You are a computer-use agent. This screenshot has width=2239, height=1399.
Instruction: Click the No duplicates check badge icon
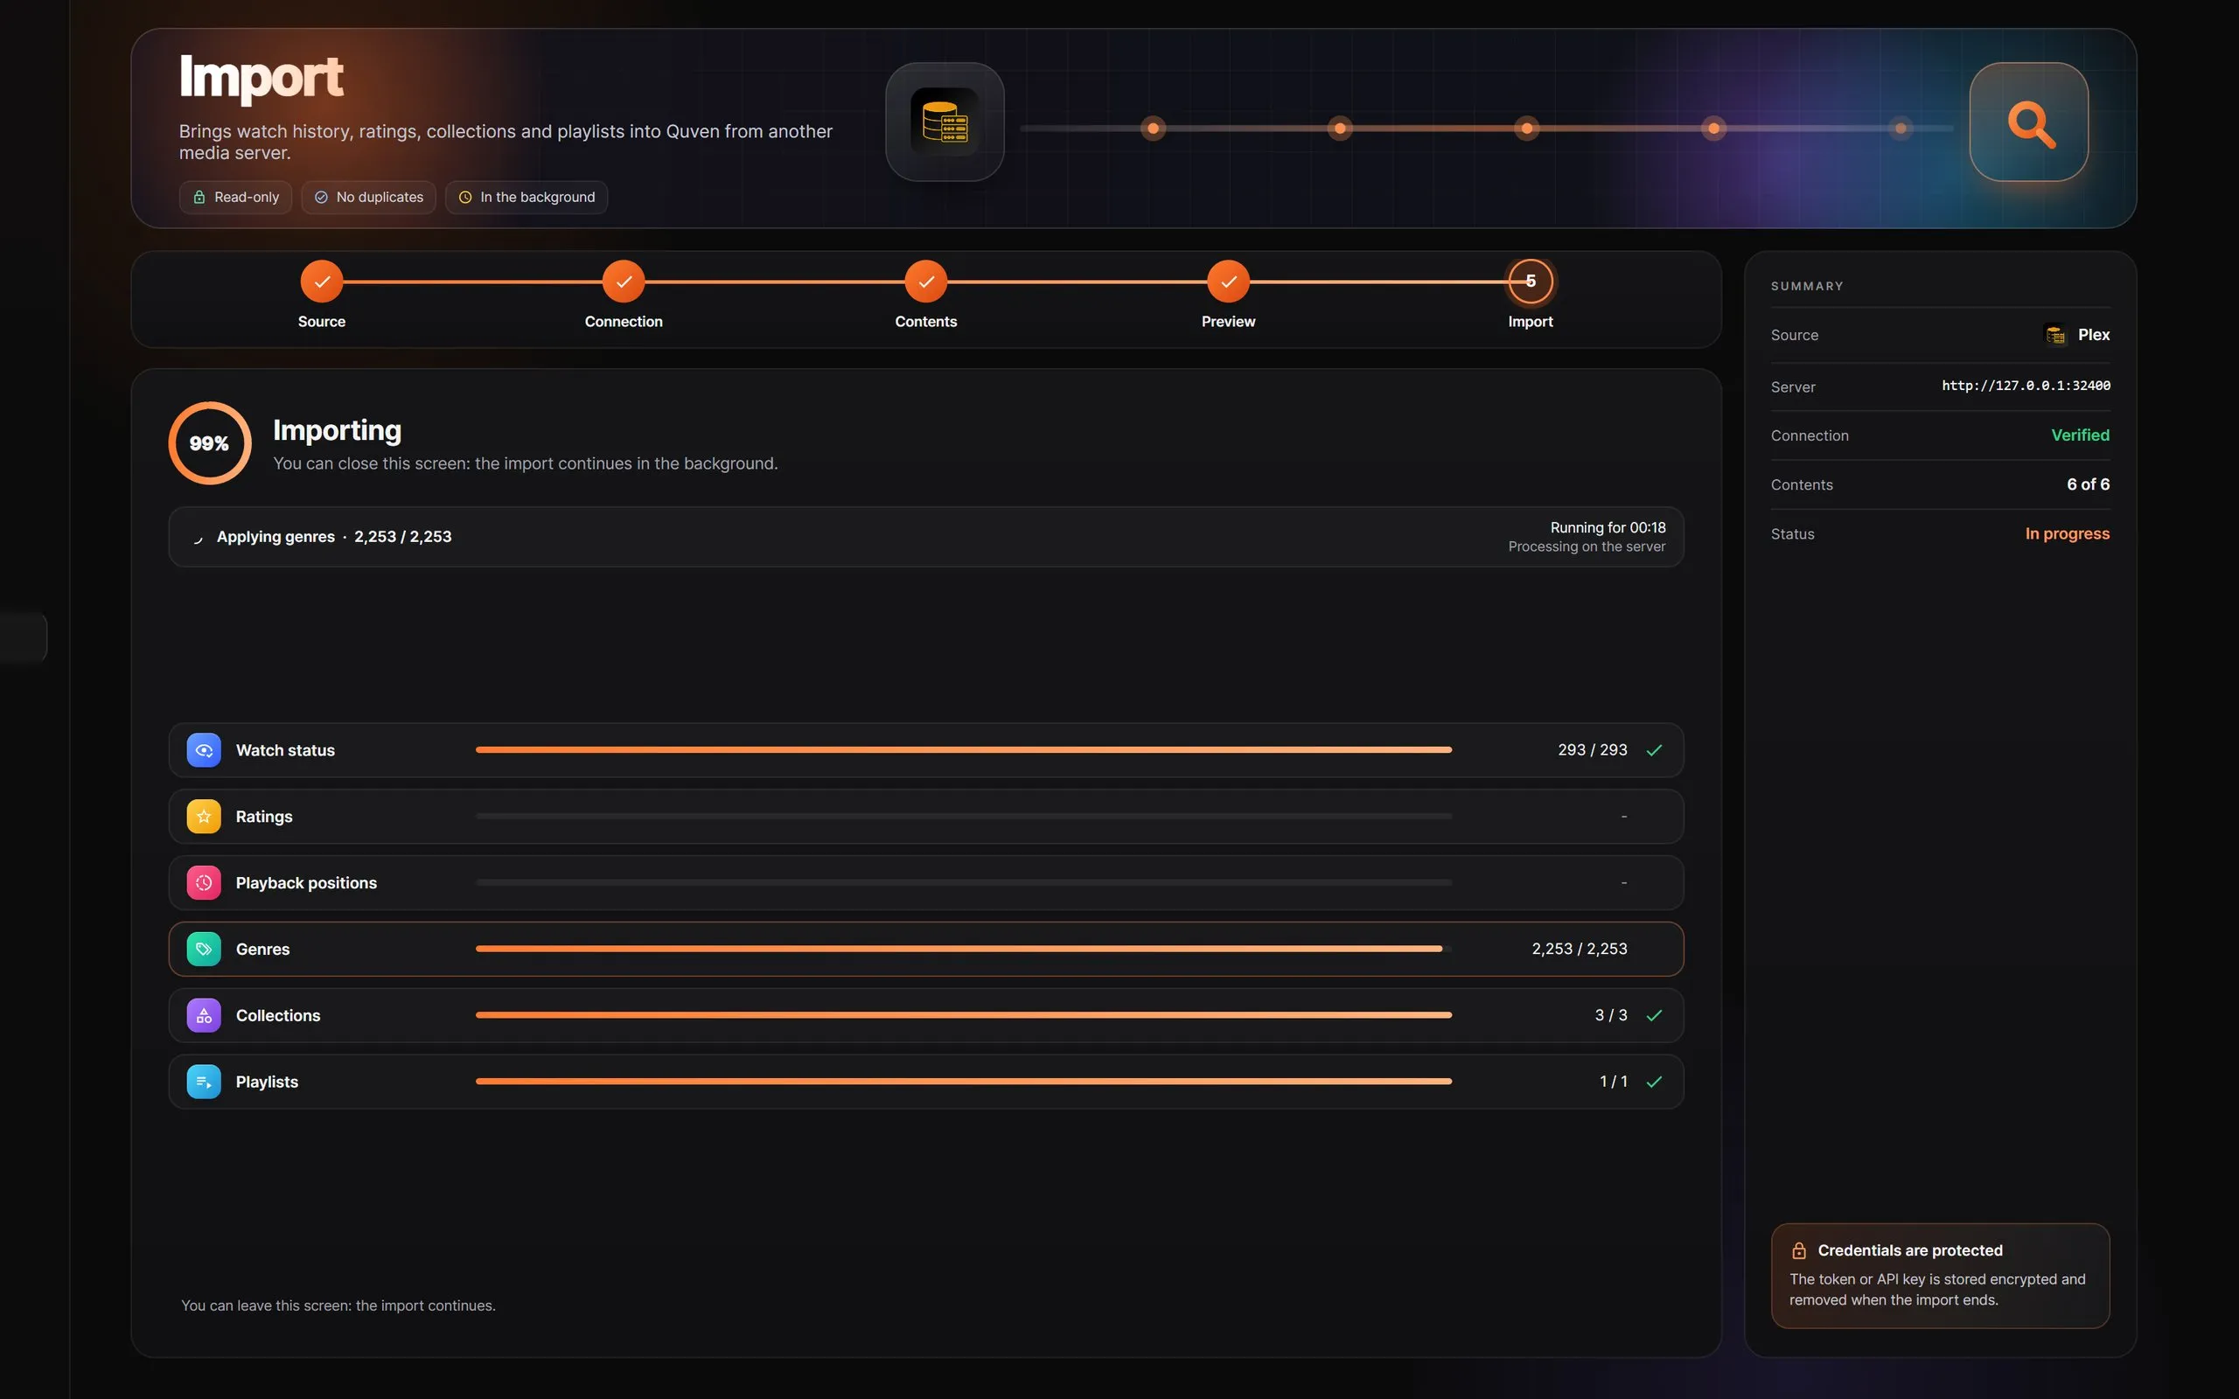click(321, 197)
